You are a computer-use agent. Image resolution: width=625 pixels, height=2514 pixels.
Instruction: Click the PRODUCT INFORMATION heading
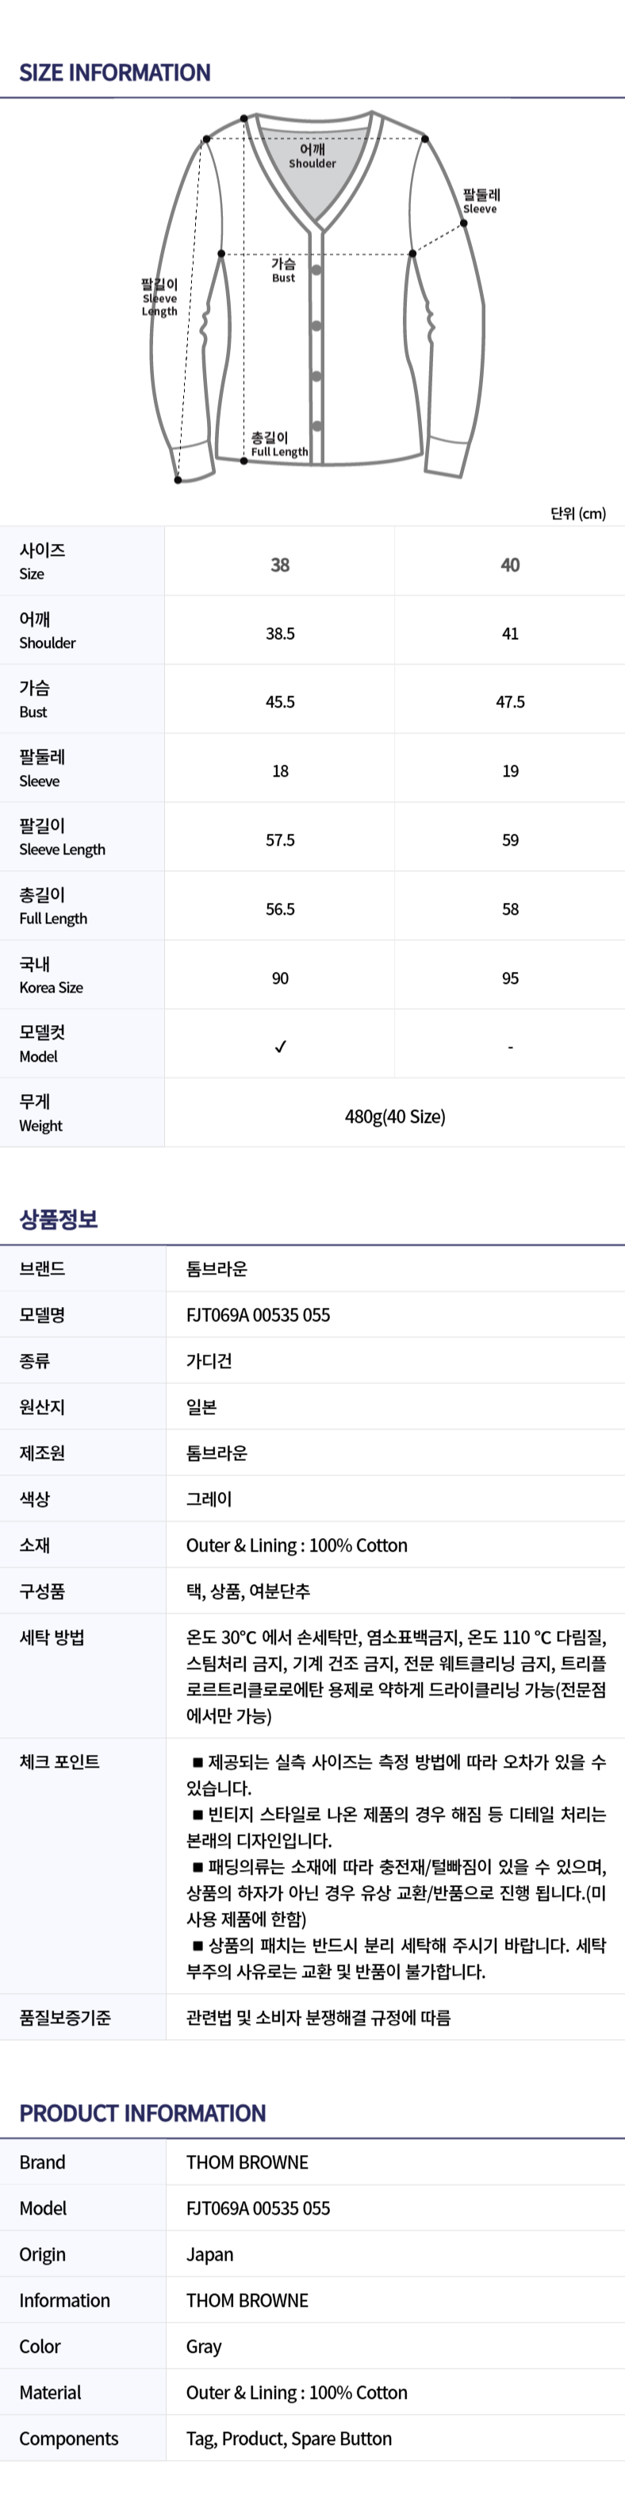click(x=142, y=2114)
